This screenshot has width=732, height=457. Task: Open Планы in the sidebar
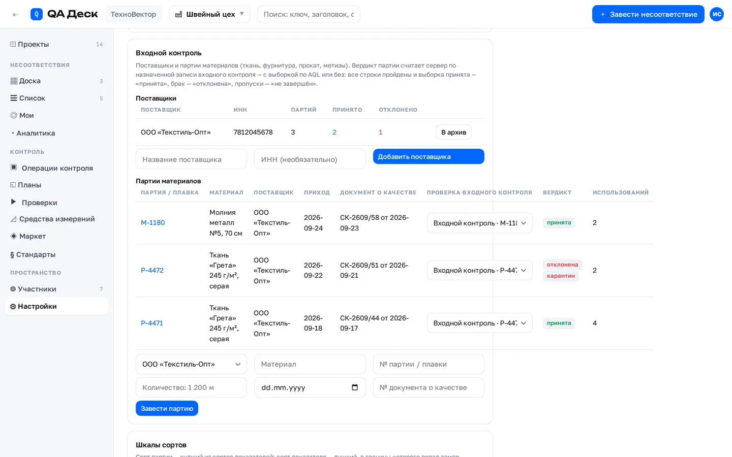(x=56, y=185)
